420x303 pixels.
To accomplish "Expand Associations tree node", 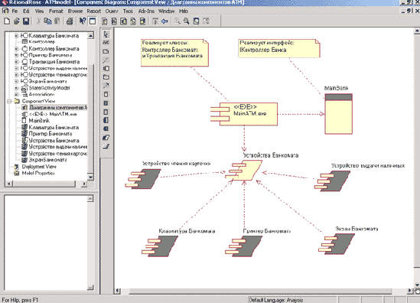I will (x=16, y=95).
